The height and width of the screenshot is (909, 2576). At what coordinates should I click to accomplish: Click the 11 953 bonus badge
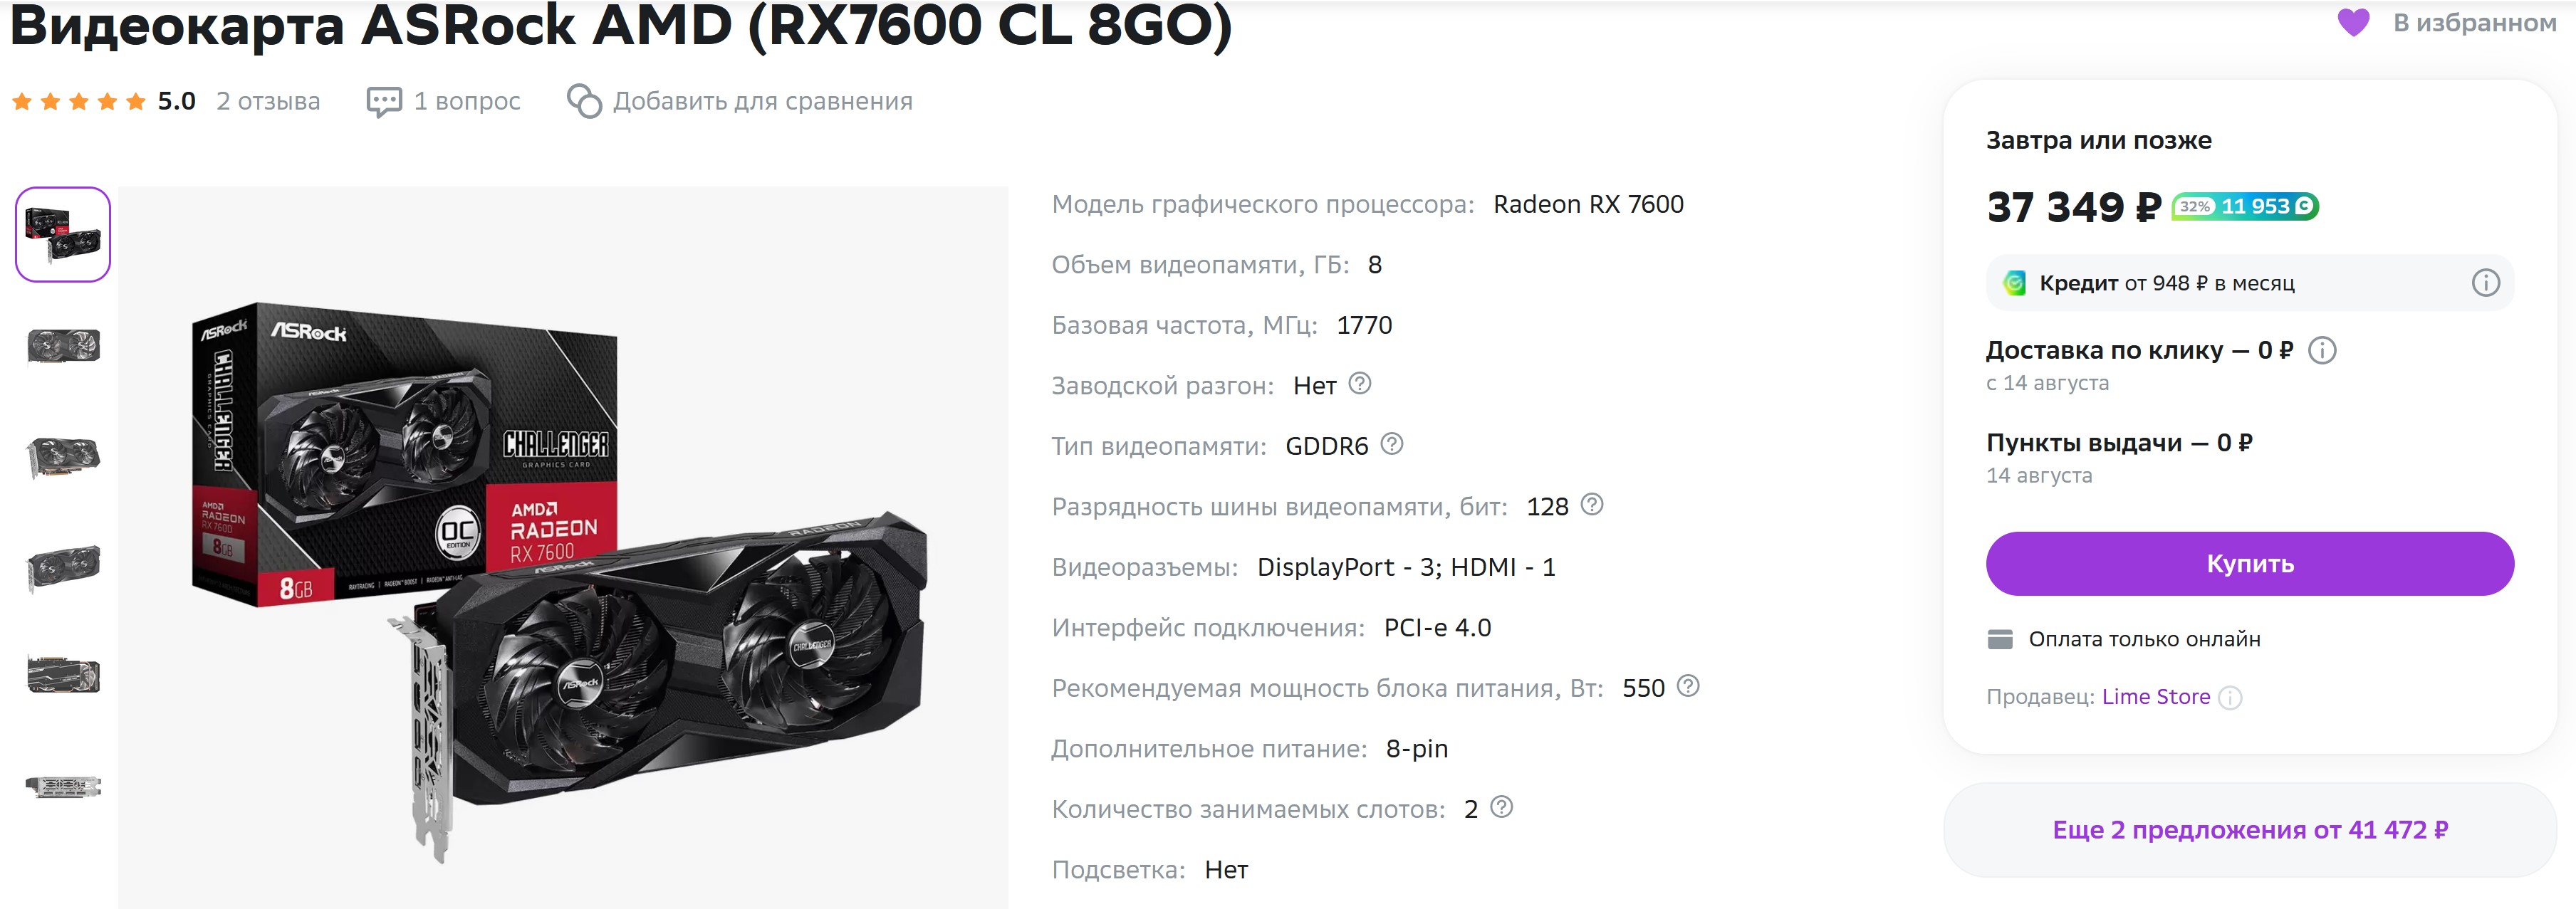pyautogui.click(x=2245, y=206)
